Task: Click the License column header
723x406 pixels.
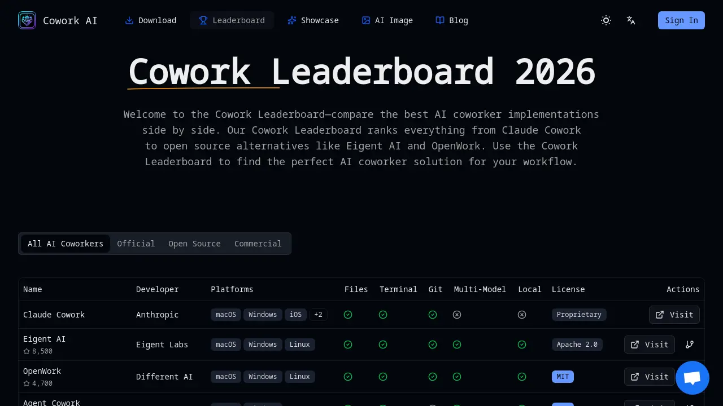Action: click(x=568, y=289)
